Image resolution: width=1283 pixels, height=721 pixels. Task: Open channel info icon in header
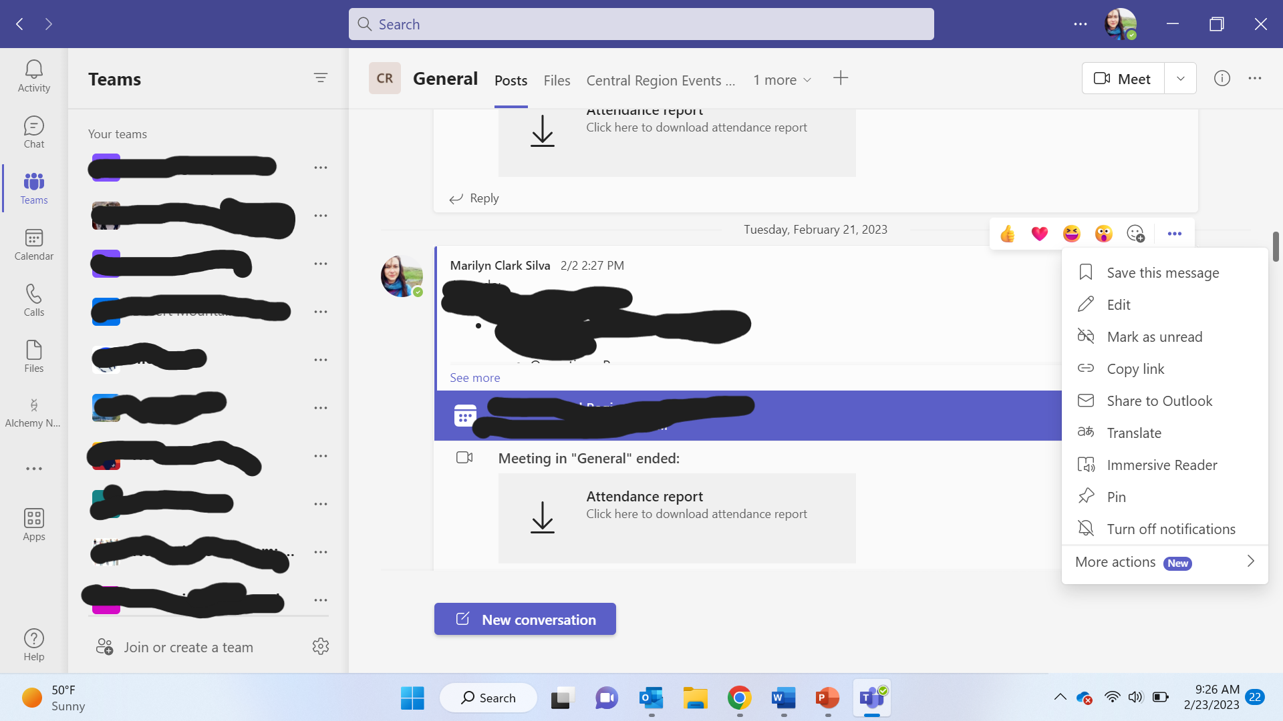1222,79
